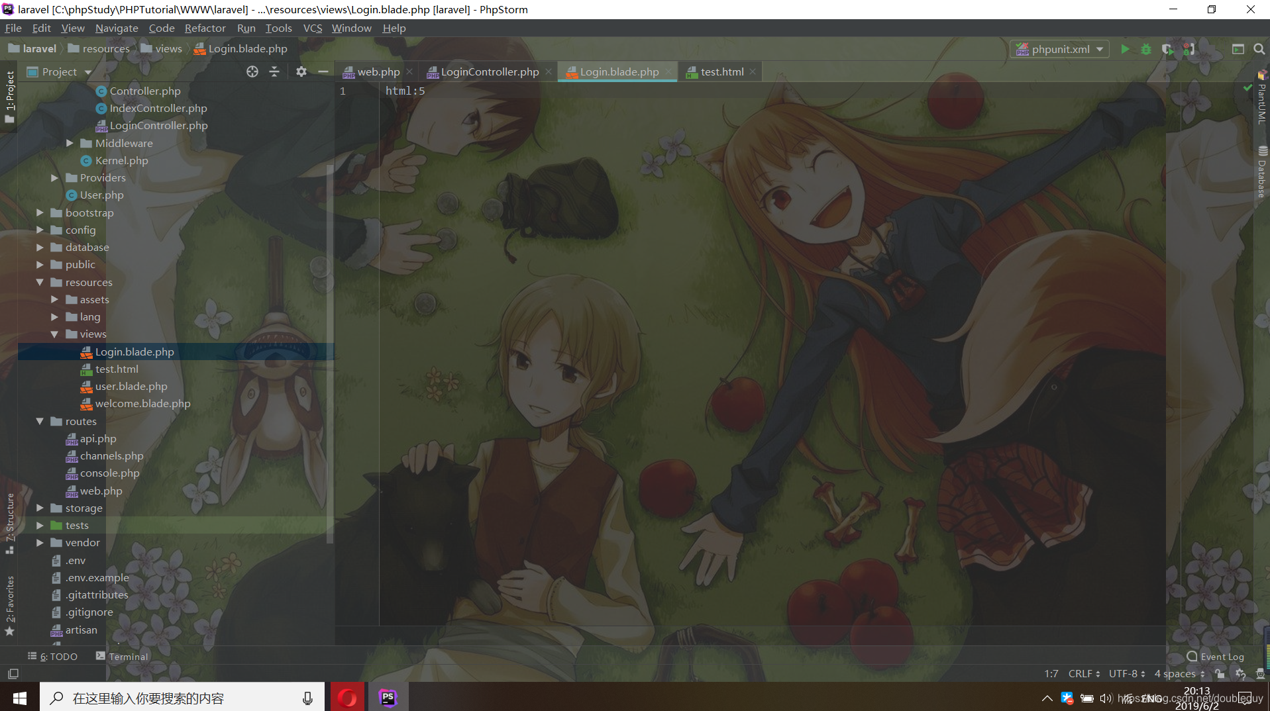Close the Login.blade.php tab
This screenshot has width=1270, height=711.
[x=668, y=71]
